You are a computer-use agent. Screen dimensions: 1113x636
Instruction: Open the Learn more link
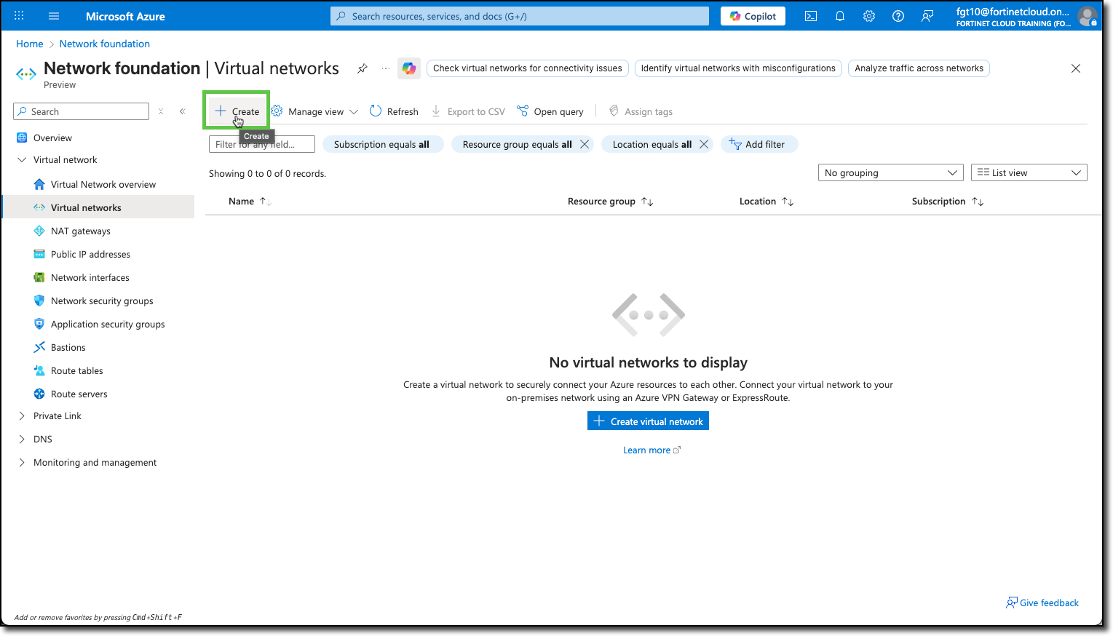(647, 450)
